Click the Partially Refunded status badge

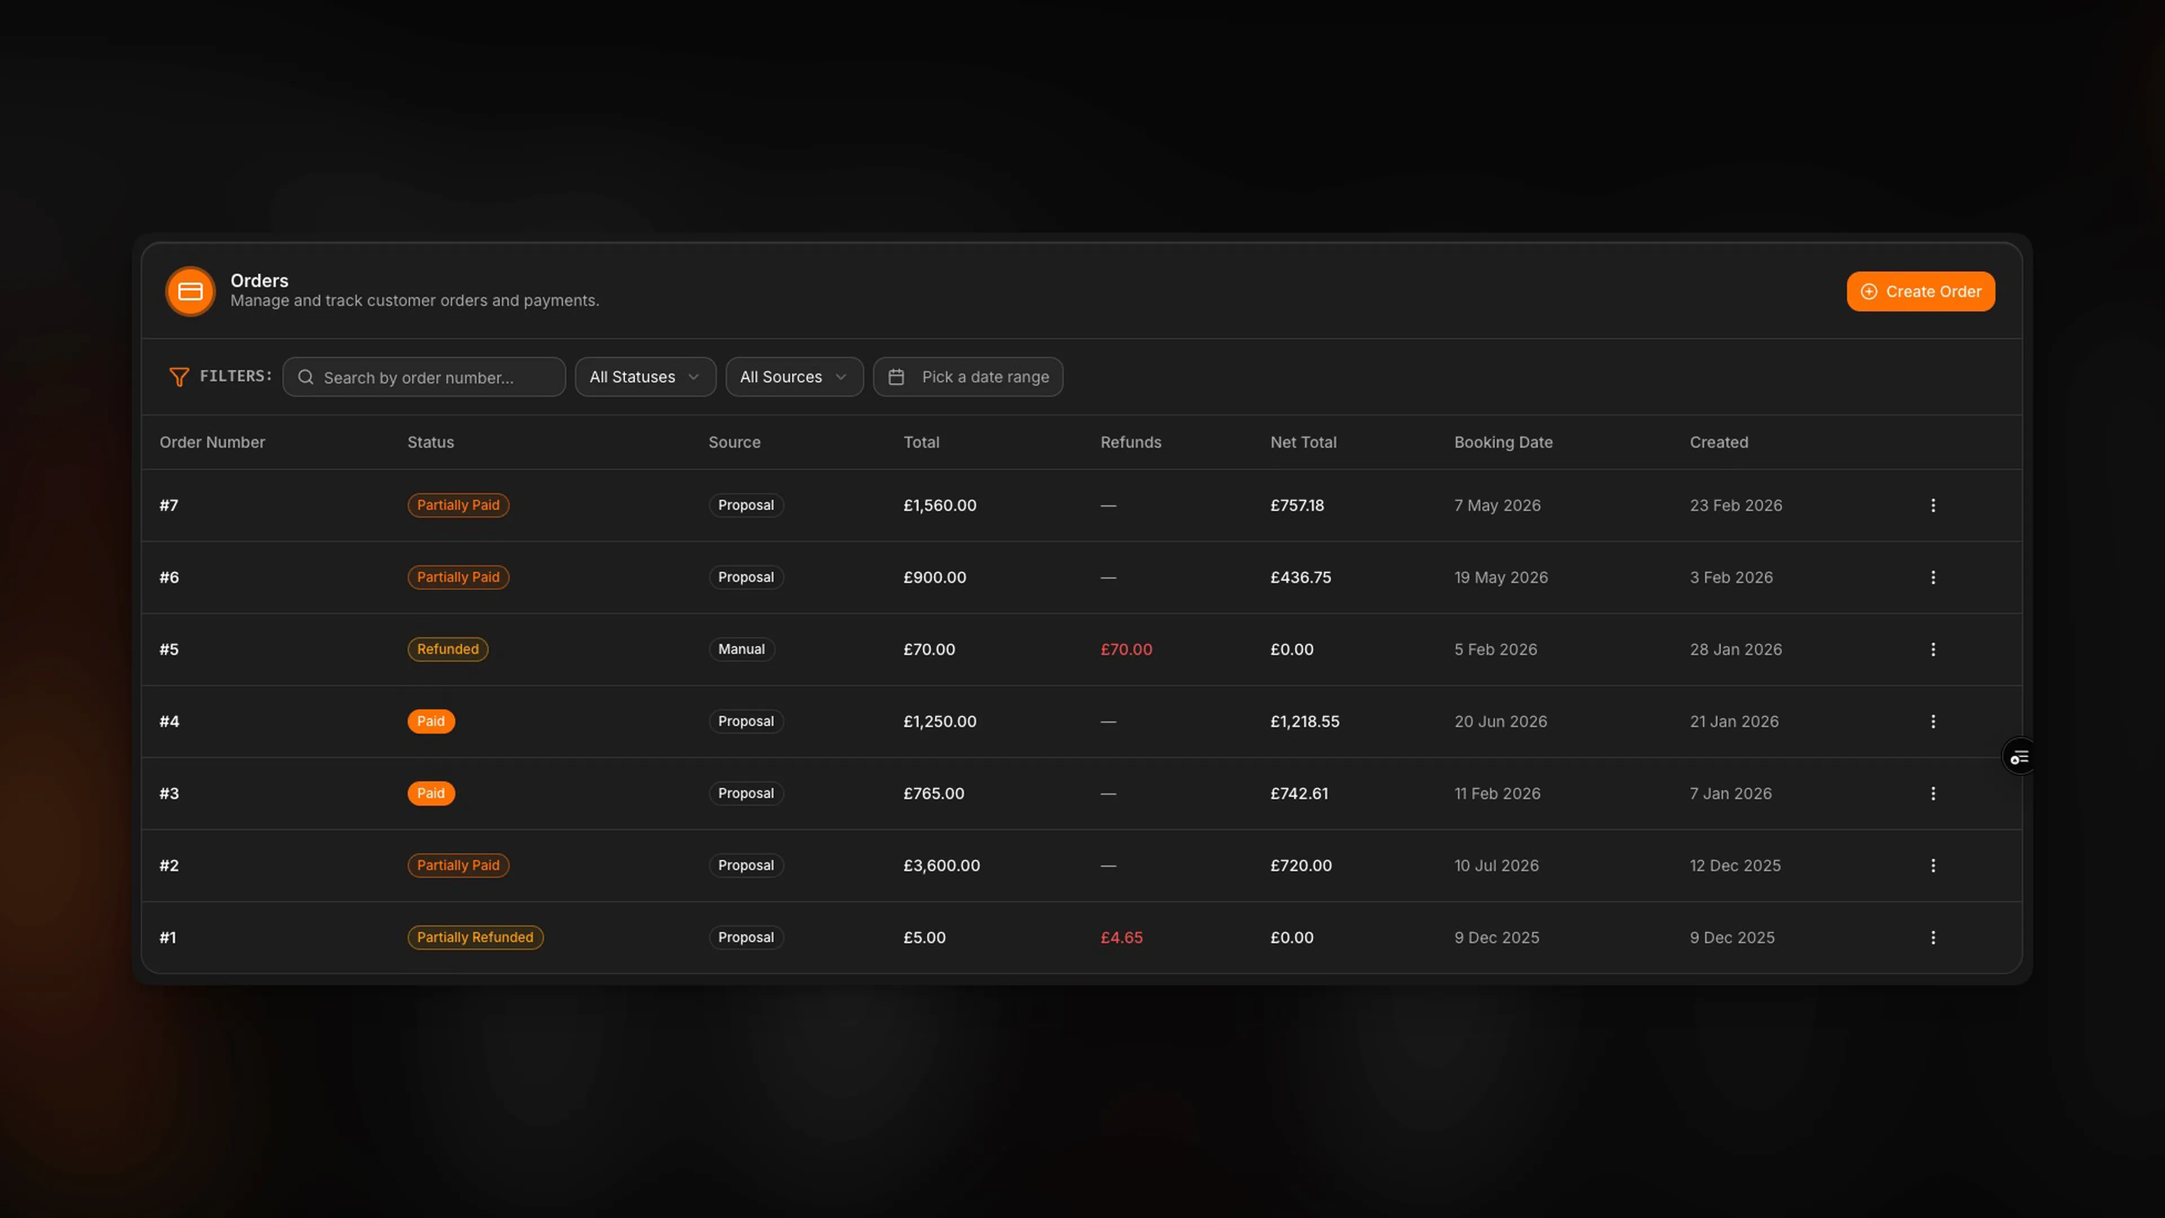point(475,937)
